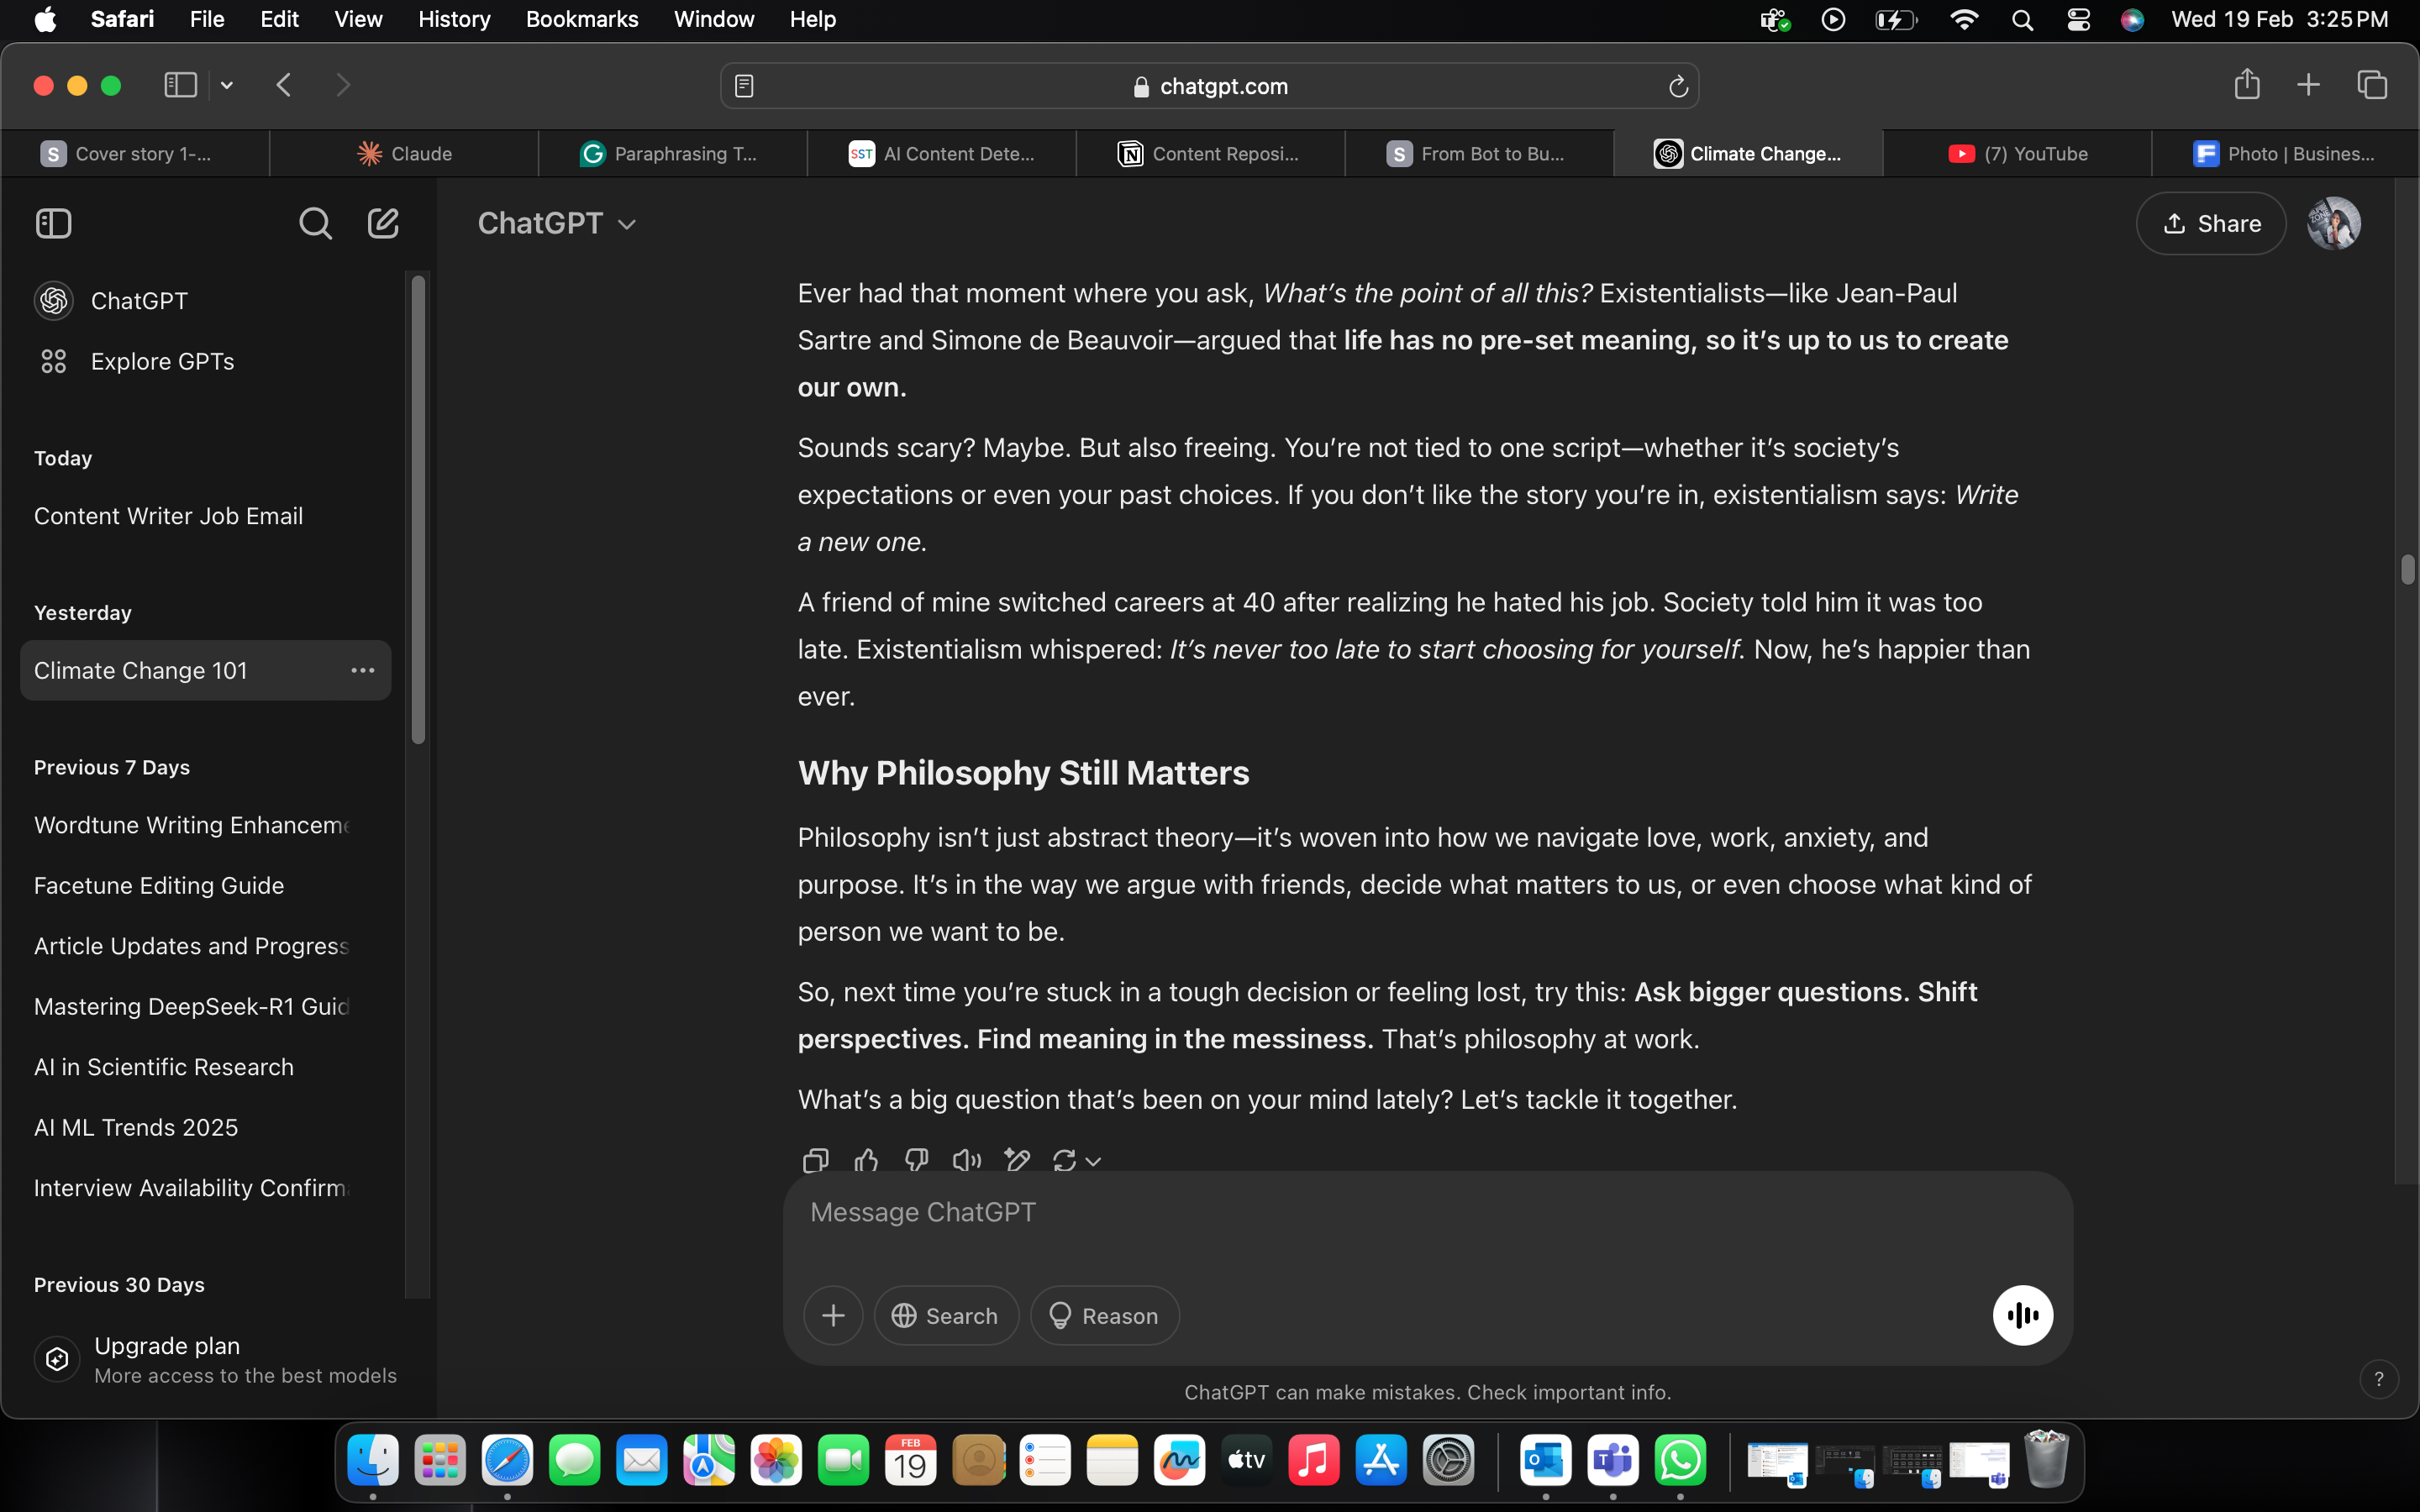Switch to the Paraphrasing tab

(x=673, y=153)
